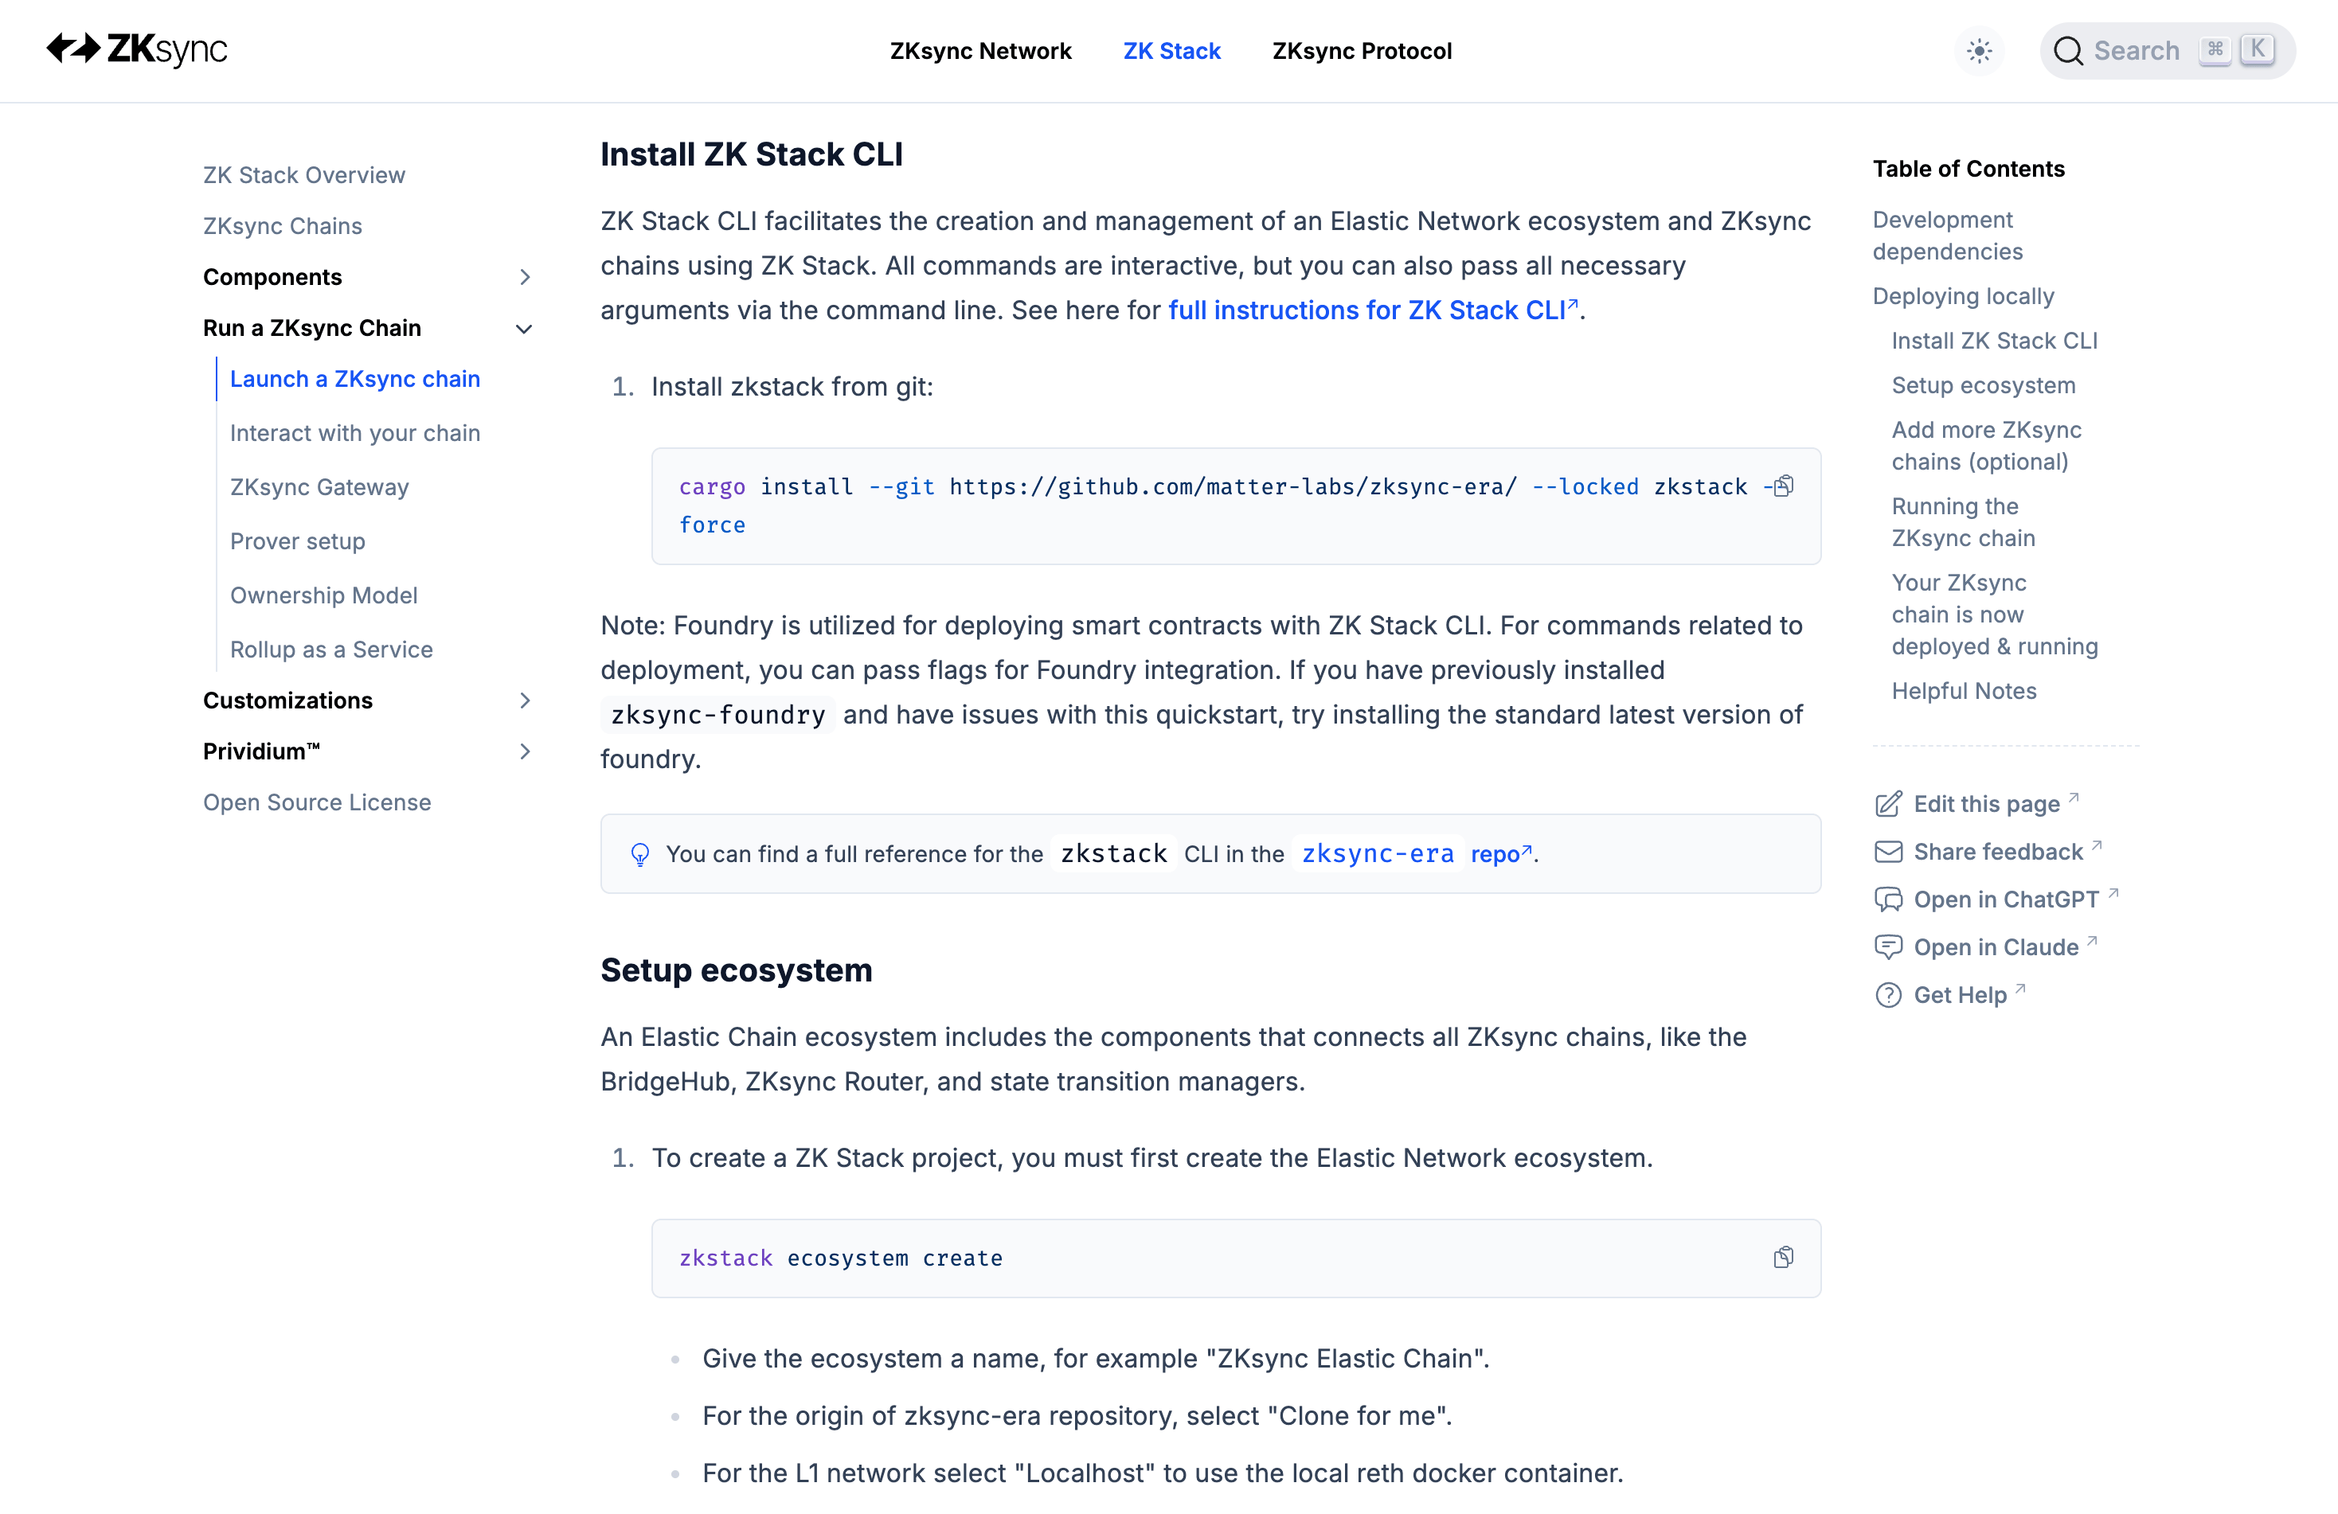Open Ownership Model page
2338x1514 pixels.
click(323, 595)
